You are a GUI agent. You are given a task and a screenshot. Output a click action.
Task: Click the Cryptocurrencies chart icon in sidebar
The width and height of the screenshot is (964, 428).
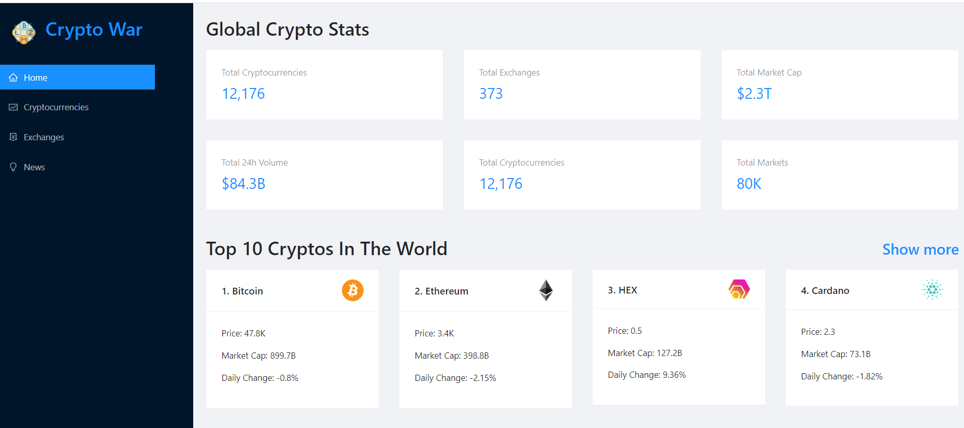tap(13, 107)
